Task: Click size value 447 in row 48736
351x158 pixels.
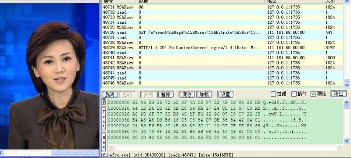Action: pos(329,32)
